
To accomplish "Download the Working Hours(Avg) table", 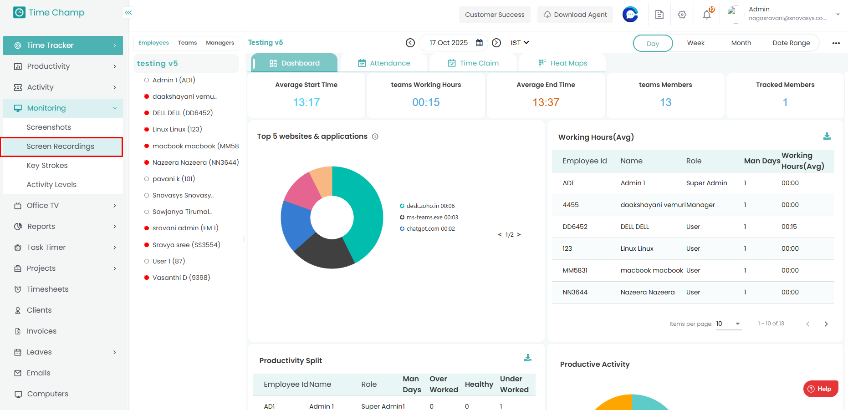I will pos(827,136).
